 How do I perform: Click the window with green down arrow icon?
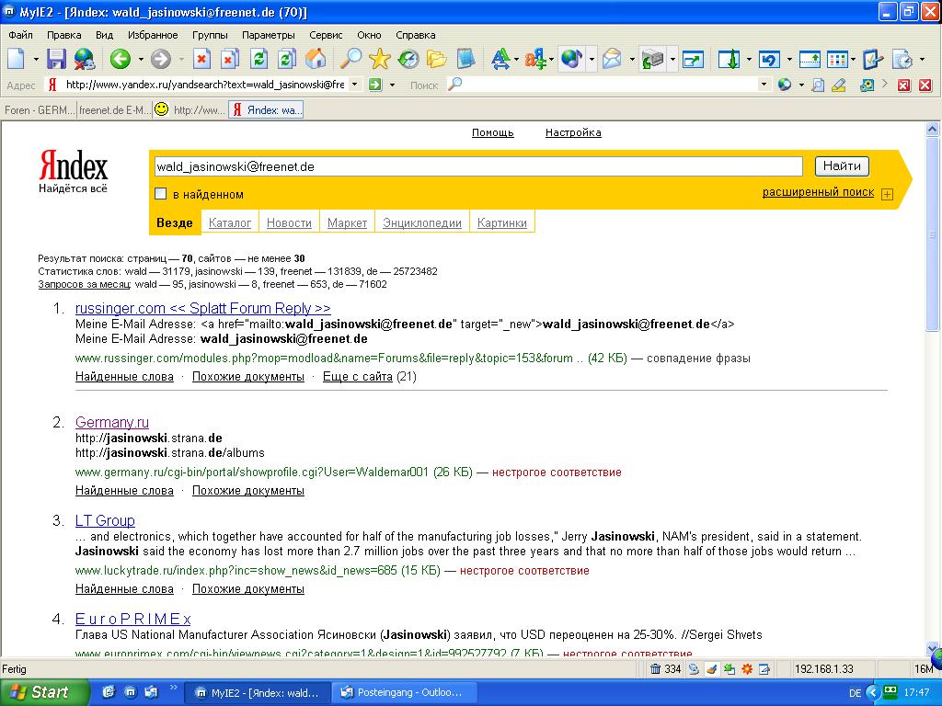pos(729,59)
